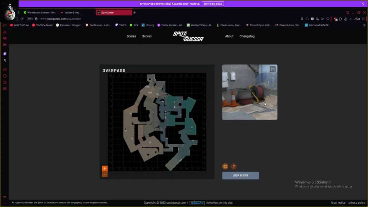
Task: Open the About menu item
Action: coord(229,36)
